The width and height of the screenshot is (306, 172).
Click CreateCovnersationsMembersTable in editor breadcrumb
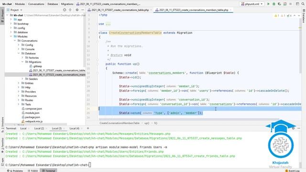[120, 123]
